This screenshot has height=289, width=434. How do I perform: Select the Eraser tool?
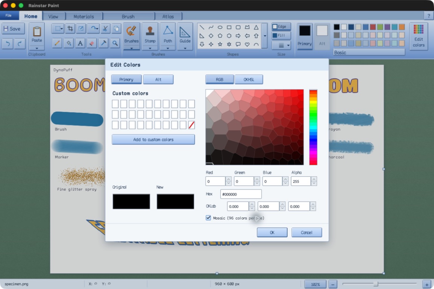pyautogui.click(x=92, y=43)
